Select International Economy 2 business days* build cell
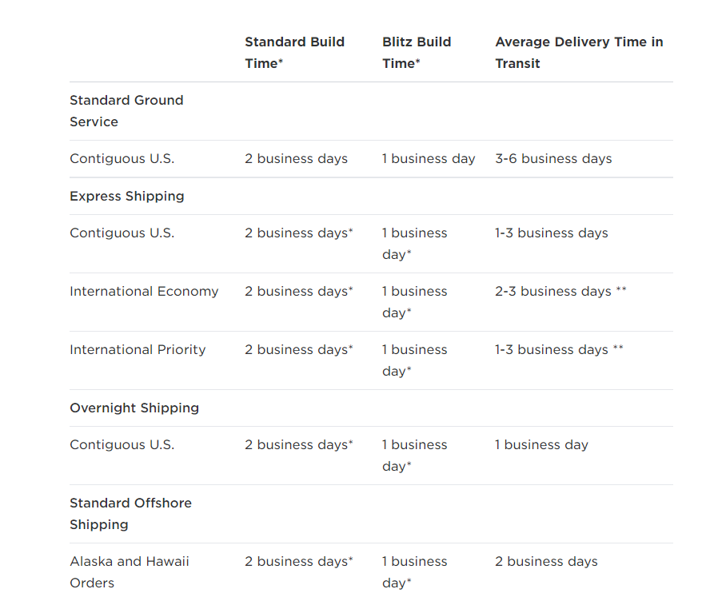Screen dimensions: 714x593 click(x=299, y=291)
